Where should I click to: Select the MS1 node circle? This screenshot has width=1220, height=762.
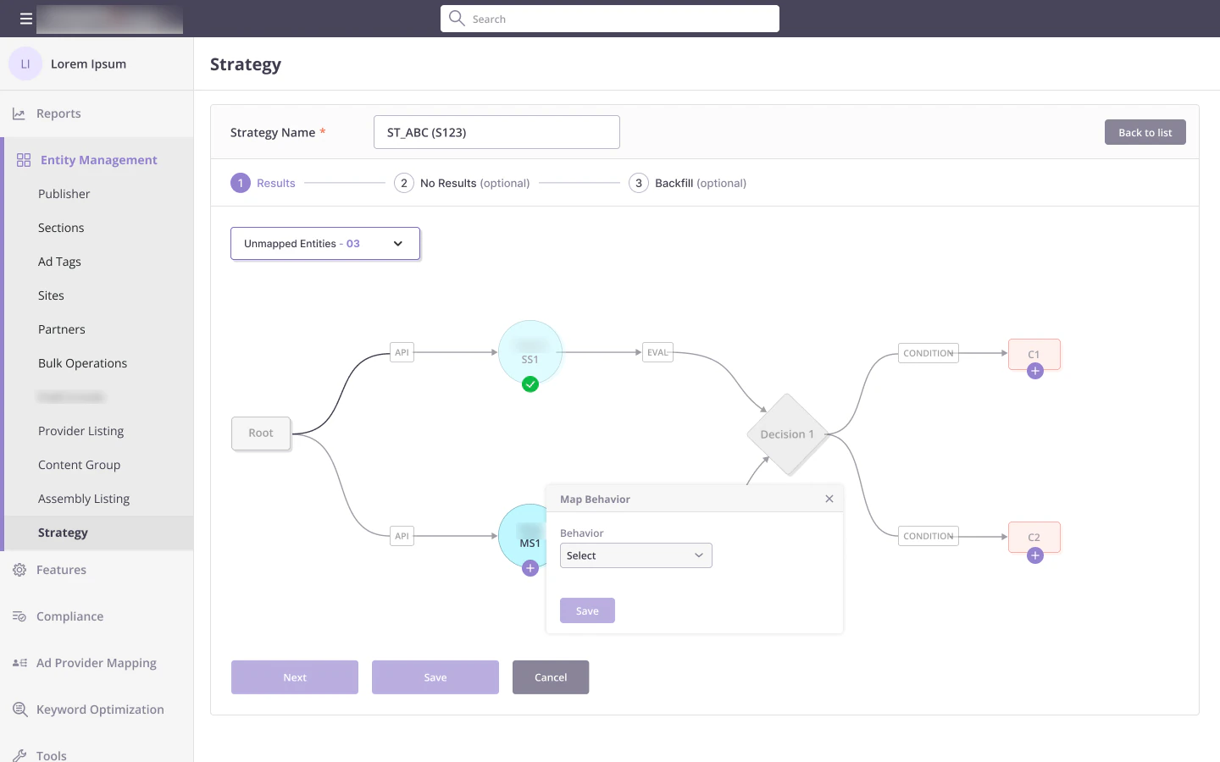(x=523, y=536)
